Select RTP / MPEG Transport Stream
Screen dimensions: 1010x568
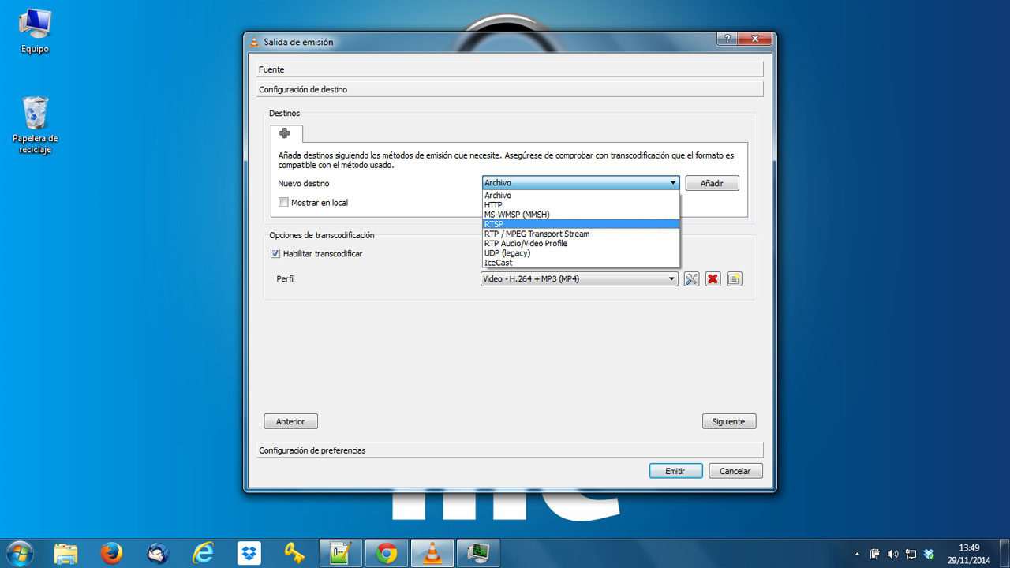pyautogui.click(x=581, y=234)
